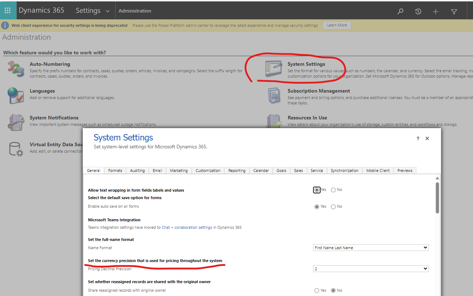473x296 pixels.
Task: Switch to the Formats tab
Action: (x=115, y=171)
